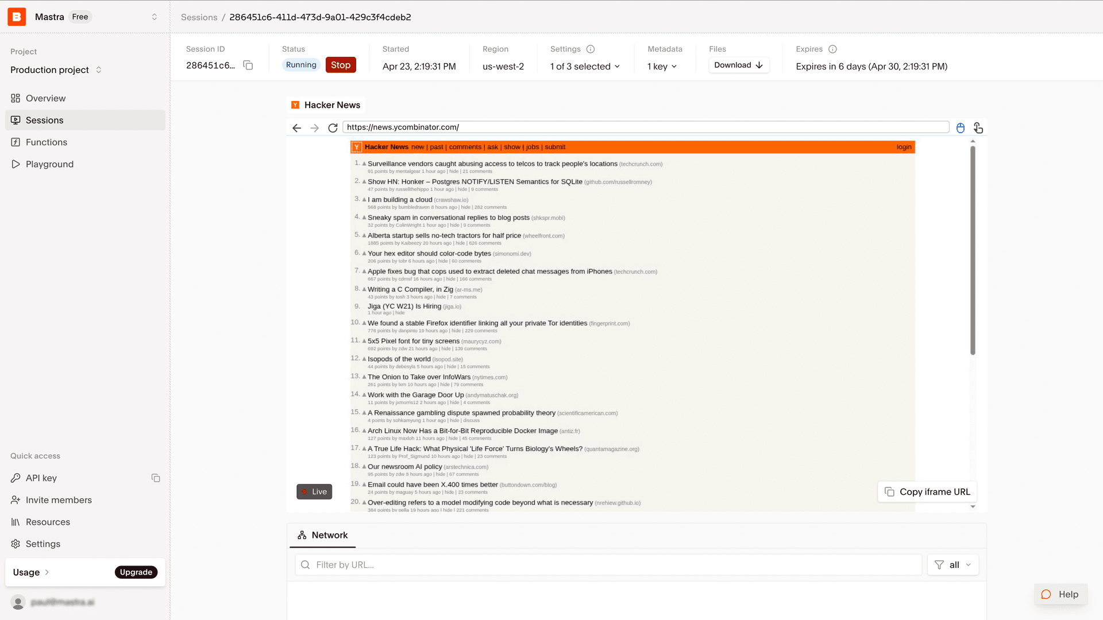The width and height of the screenshot is (1103, 620).
Task: Open Functions from the sidebar
Action: click(x=46, y=142)
